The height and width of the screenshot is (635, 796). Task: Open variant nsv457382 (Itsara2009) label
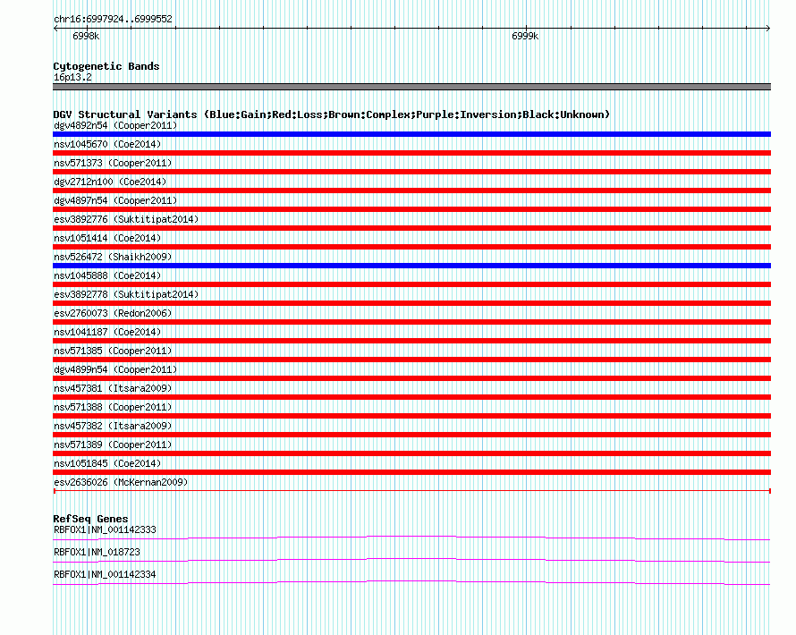pos(113,426)
